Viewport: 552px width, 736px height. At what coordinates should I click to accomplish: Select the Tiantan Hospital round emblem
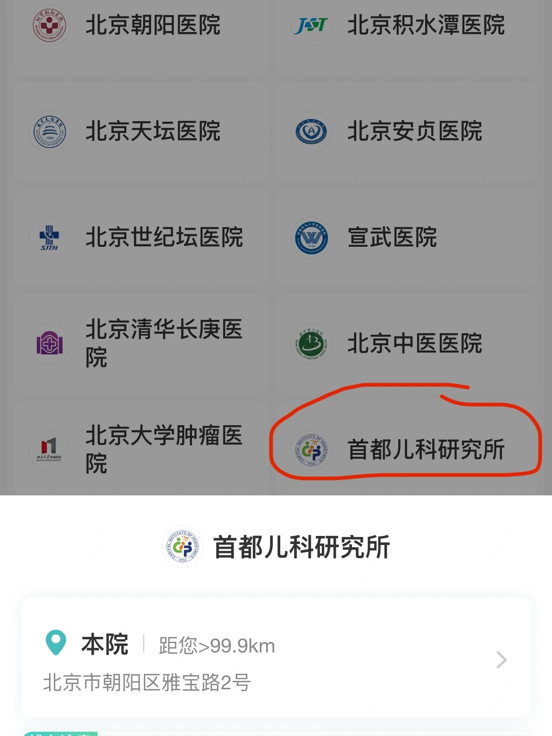point(50,132)
